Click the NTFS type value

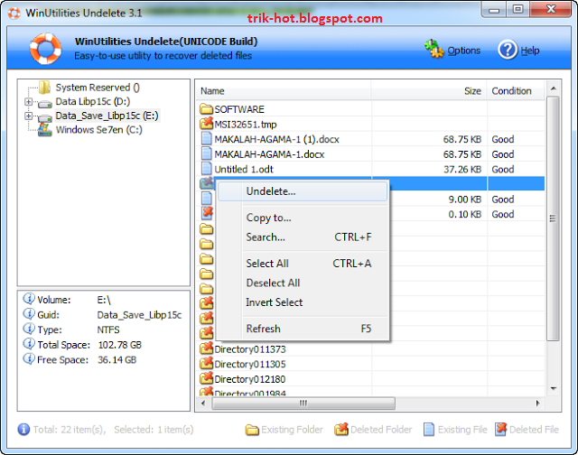pyautogui.click(x=108, y=330)
